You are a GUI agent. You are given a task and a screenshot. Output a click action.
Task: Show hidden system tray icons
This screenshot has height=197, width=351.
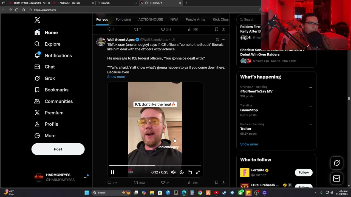click(x=315, y=193)
